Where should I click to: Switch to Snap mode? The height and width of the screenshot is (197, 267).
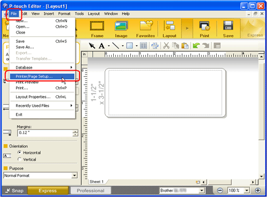[x=14, y=191]
